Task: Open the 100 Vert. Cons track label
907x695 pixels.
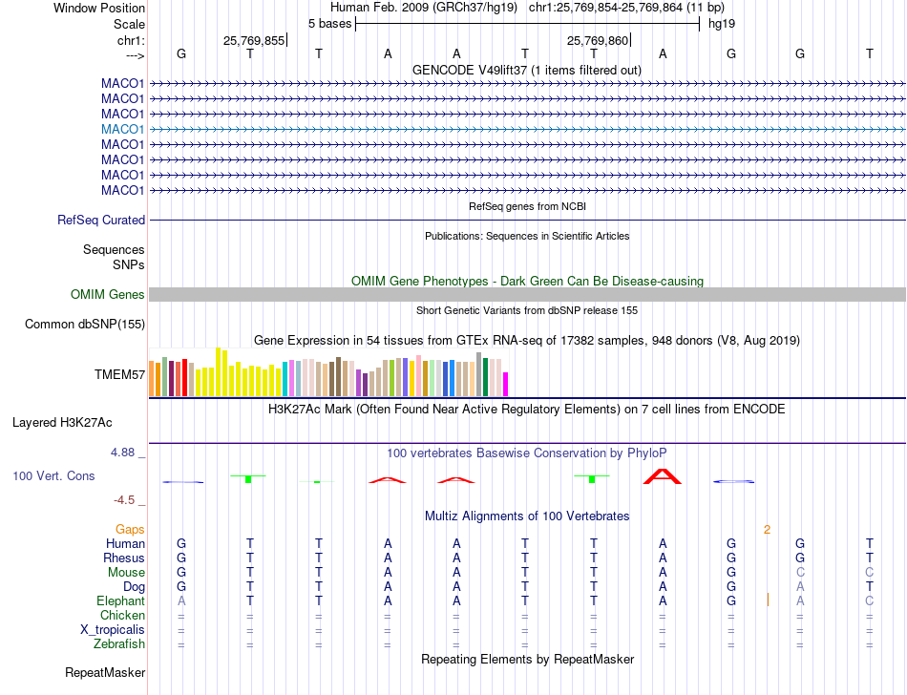Action: (x=53, y=475)
